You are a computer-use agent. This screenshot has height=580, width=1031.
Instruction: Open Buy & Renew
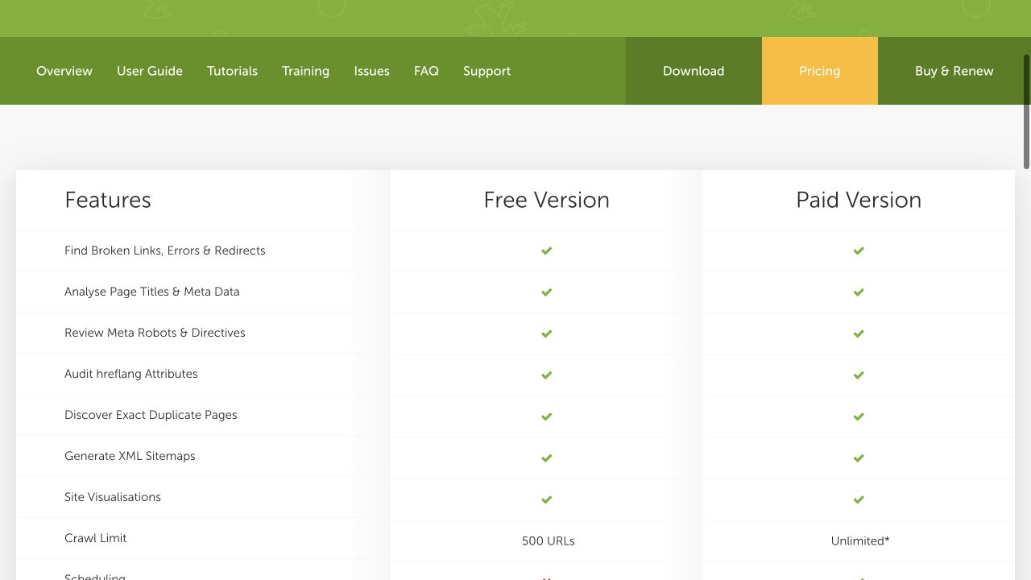(954, 71)
